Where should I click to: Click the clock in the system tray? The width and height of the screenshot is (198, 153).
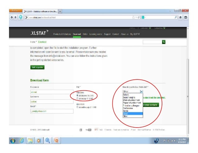pos(182,141)
